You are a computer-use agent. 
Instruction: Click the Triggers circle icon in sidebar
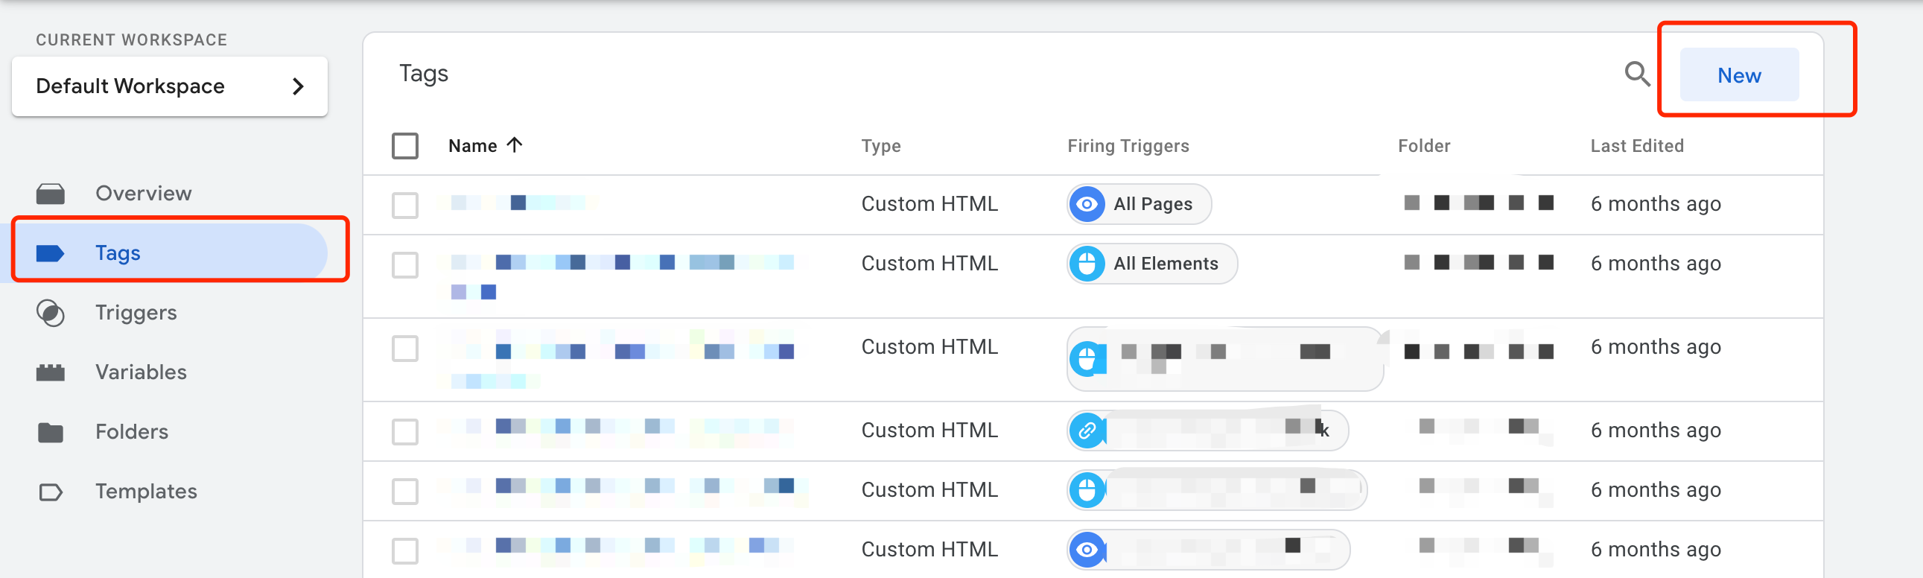pos(50,313)
